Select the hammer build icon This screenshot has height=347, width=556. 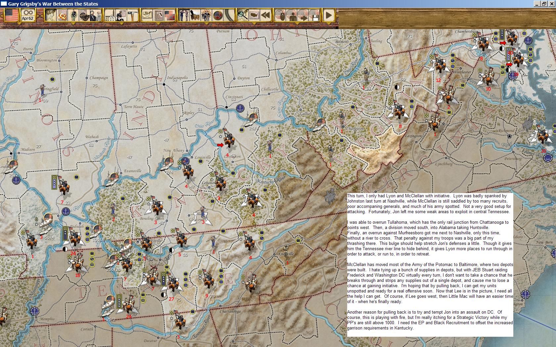132,15
